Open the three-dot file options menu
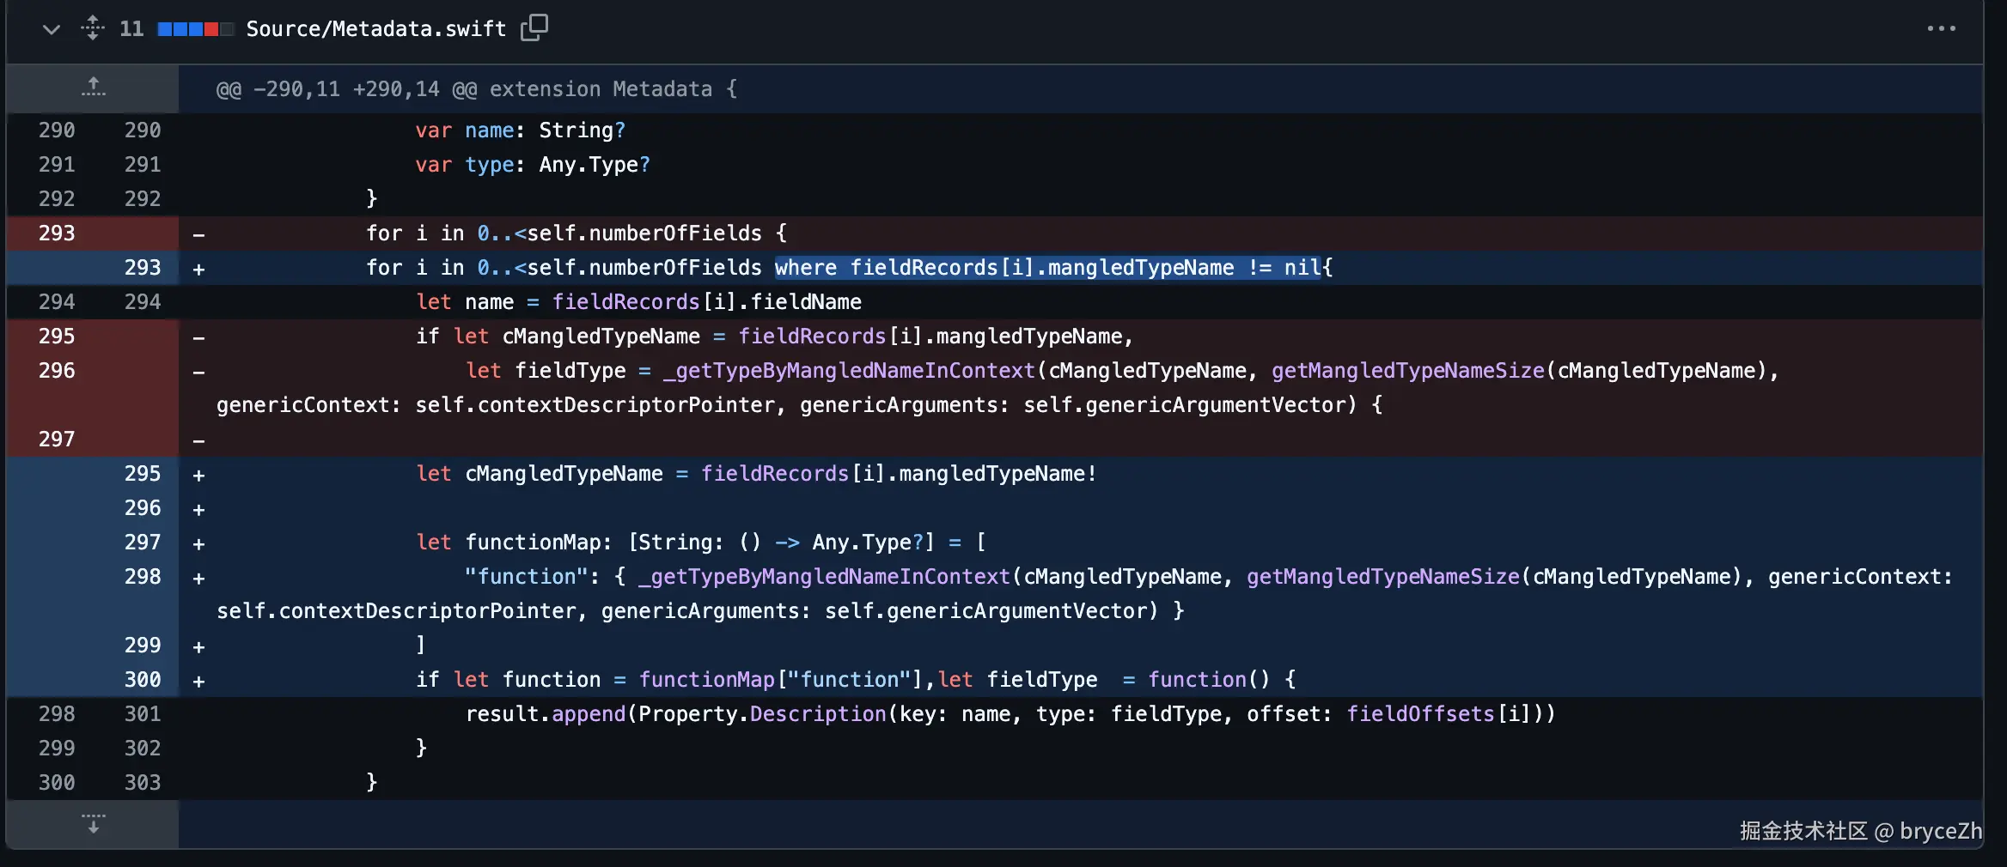This screenshot has height=867, width=2007. (1941, 28)
